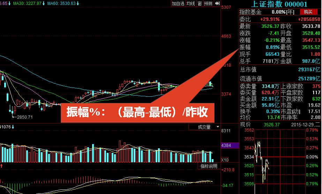
Task: Click the 指标说明 indicator description button
Action: 209,166
